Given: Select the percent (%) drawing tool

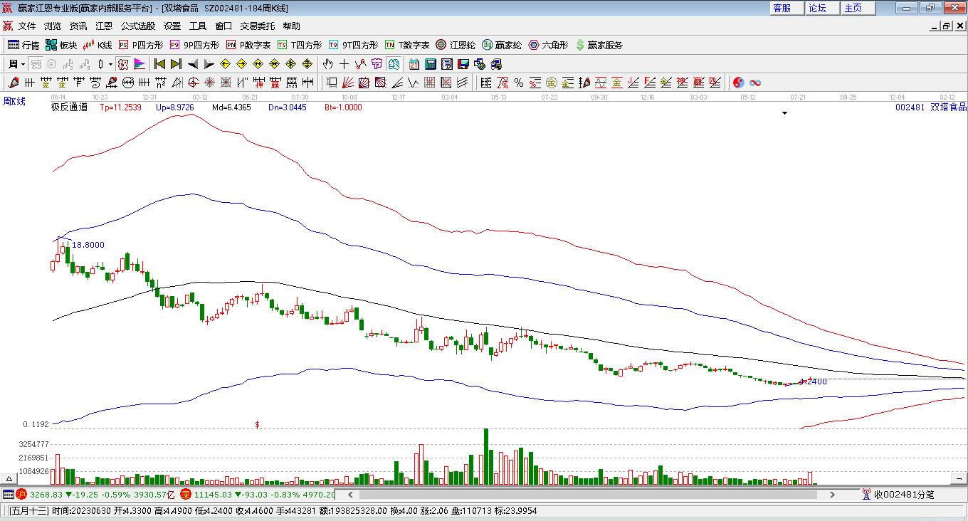Looking at the screenshot, I should 519,83.
